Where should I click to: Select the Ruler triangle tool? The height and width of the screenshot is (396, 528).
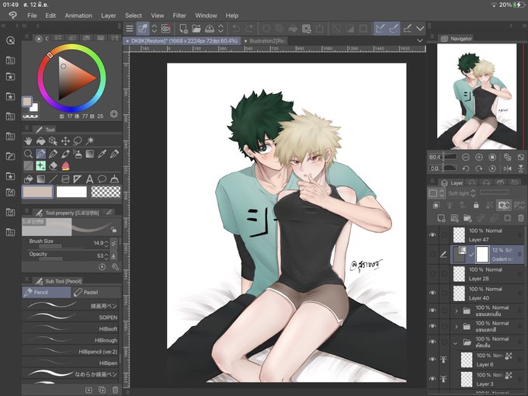click(78, 179)
